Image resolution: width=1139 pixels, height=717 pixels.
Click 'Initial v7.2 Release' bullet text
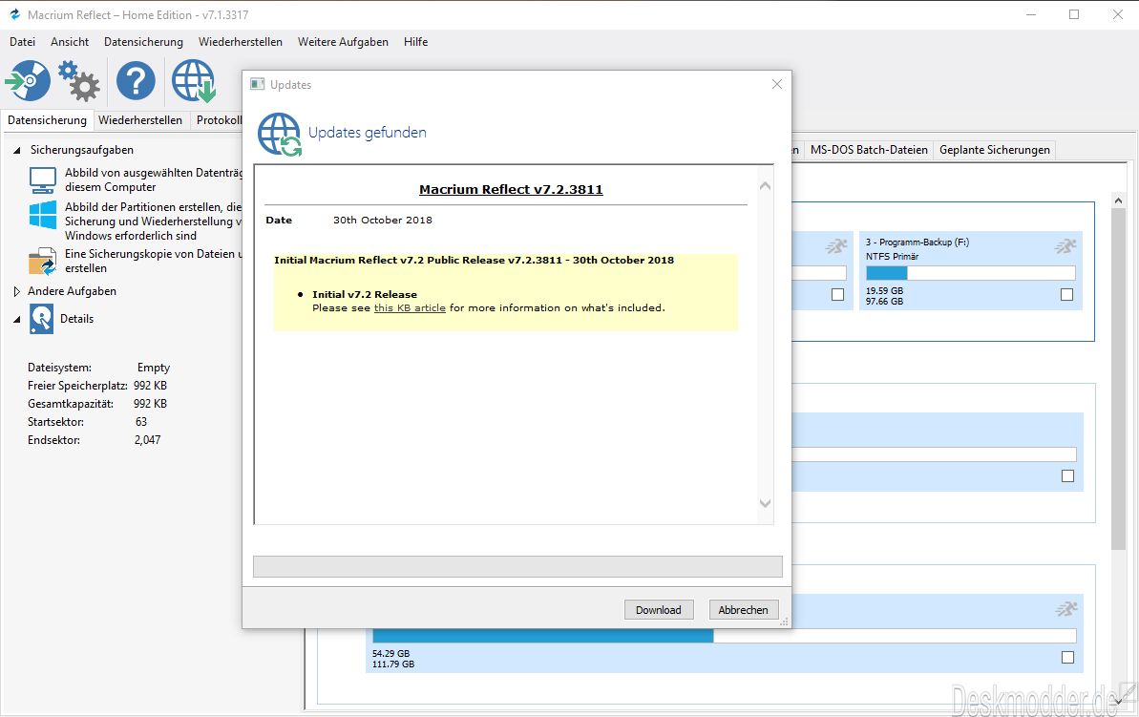coord(365,294)
